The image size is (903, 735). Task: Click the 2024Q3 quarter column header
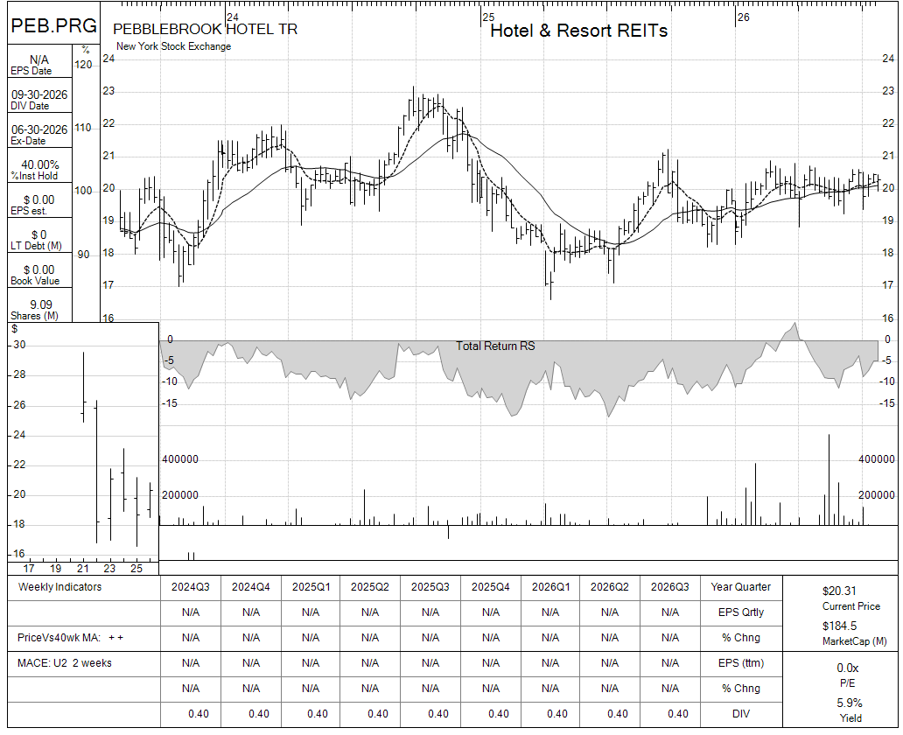point(191,587)
